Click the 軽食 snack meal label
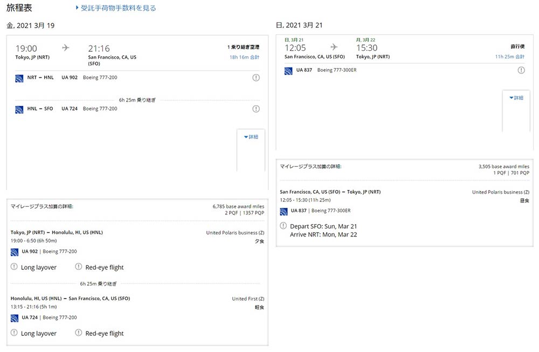This screenshot has width=539, height=352. point(260,308)
